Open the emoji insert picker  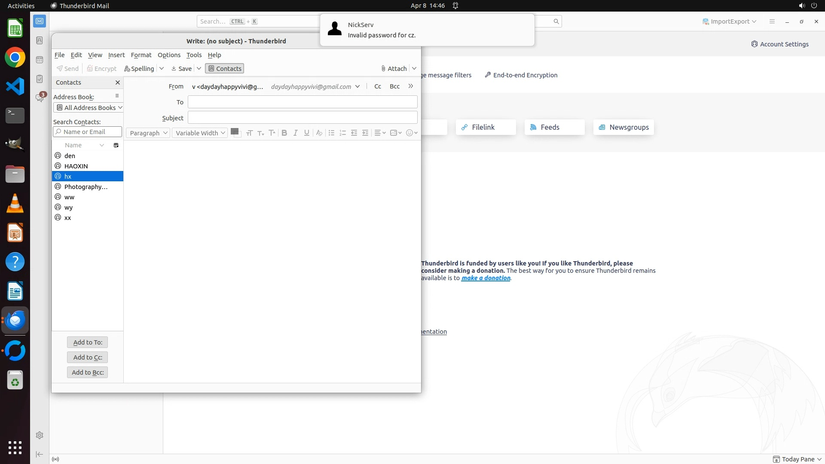tap(411, 133)
